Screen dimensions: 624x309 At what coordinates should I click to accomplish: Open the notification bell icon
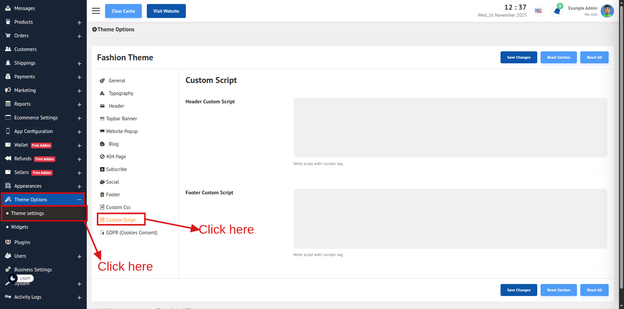[x=557, y=11]
